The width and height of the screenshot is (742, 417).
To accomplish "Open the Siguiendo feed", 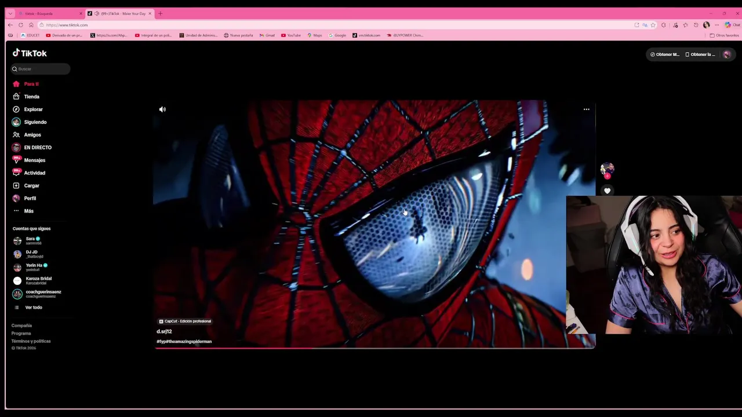I will (30, 122).
